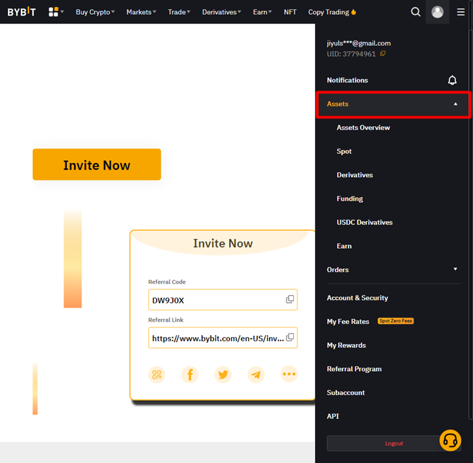Share the invite on Twitter
473x463 pixels.
[x=223, y=374]
